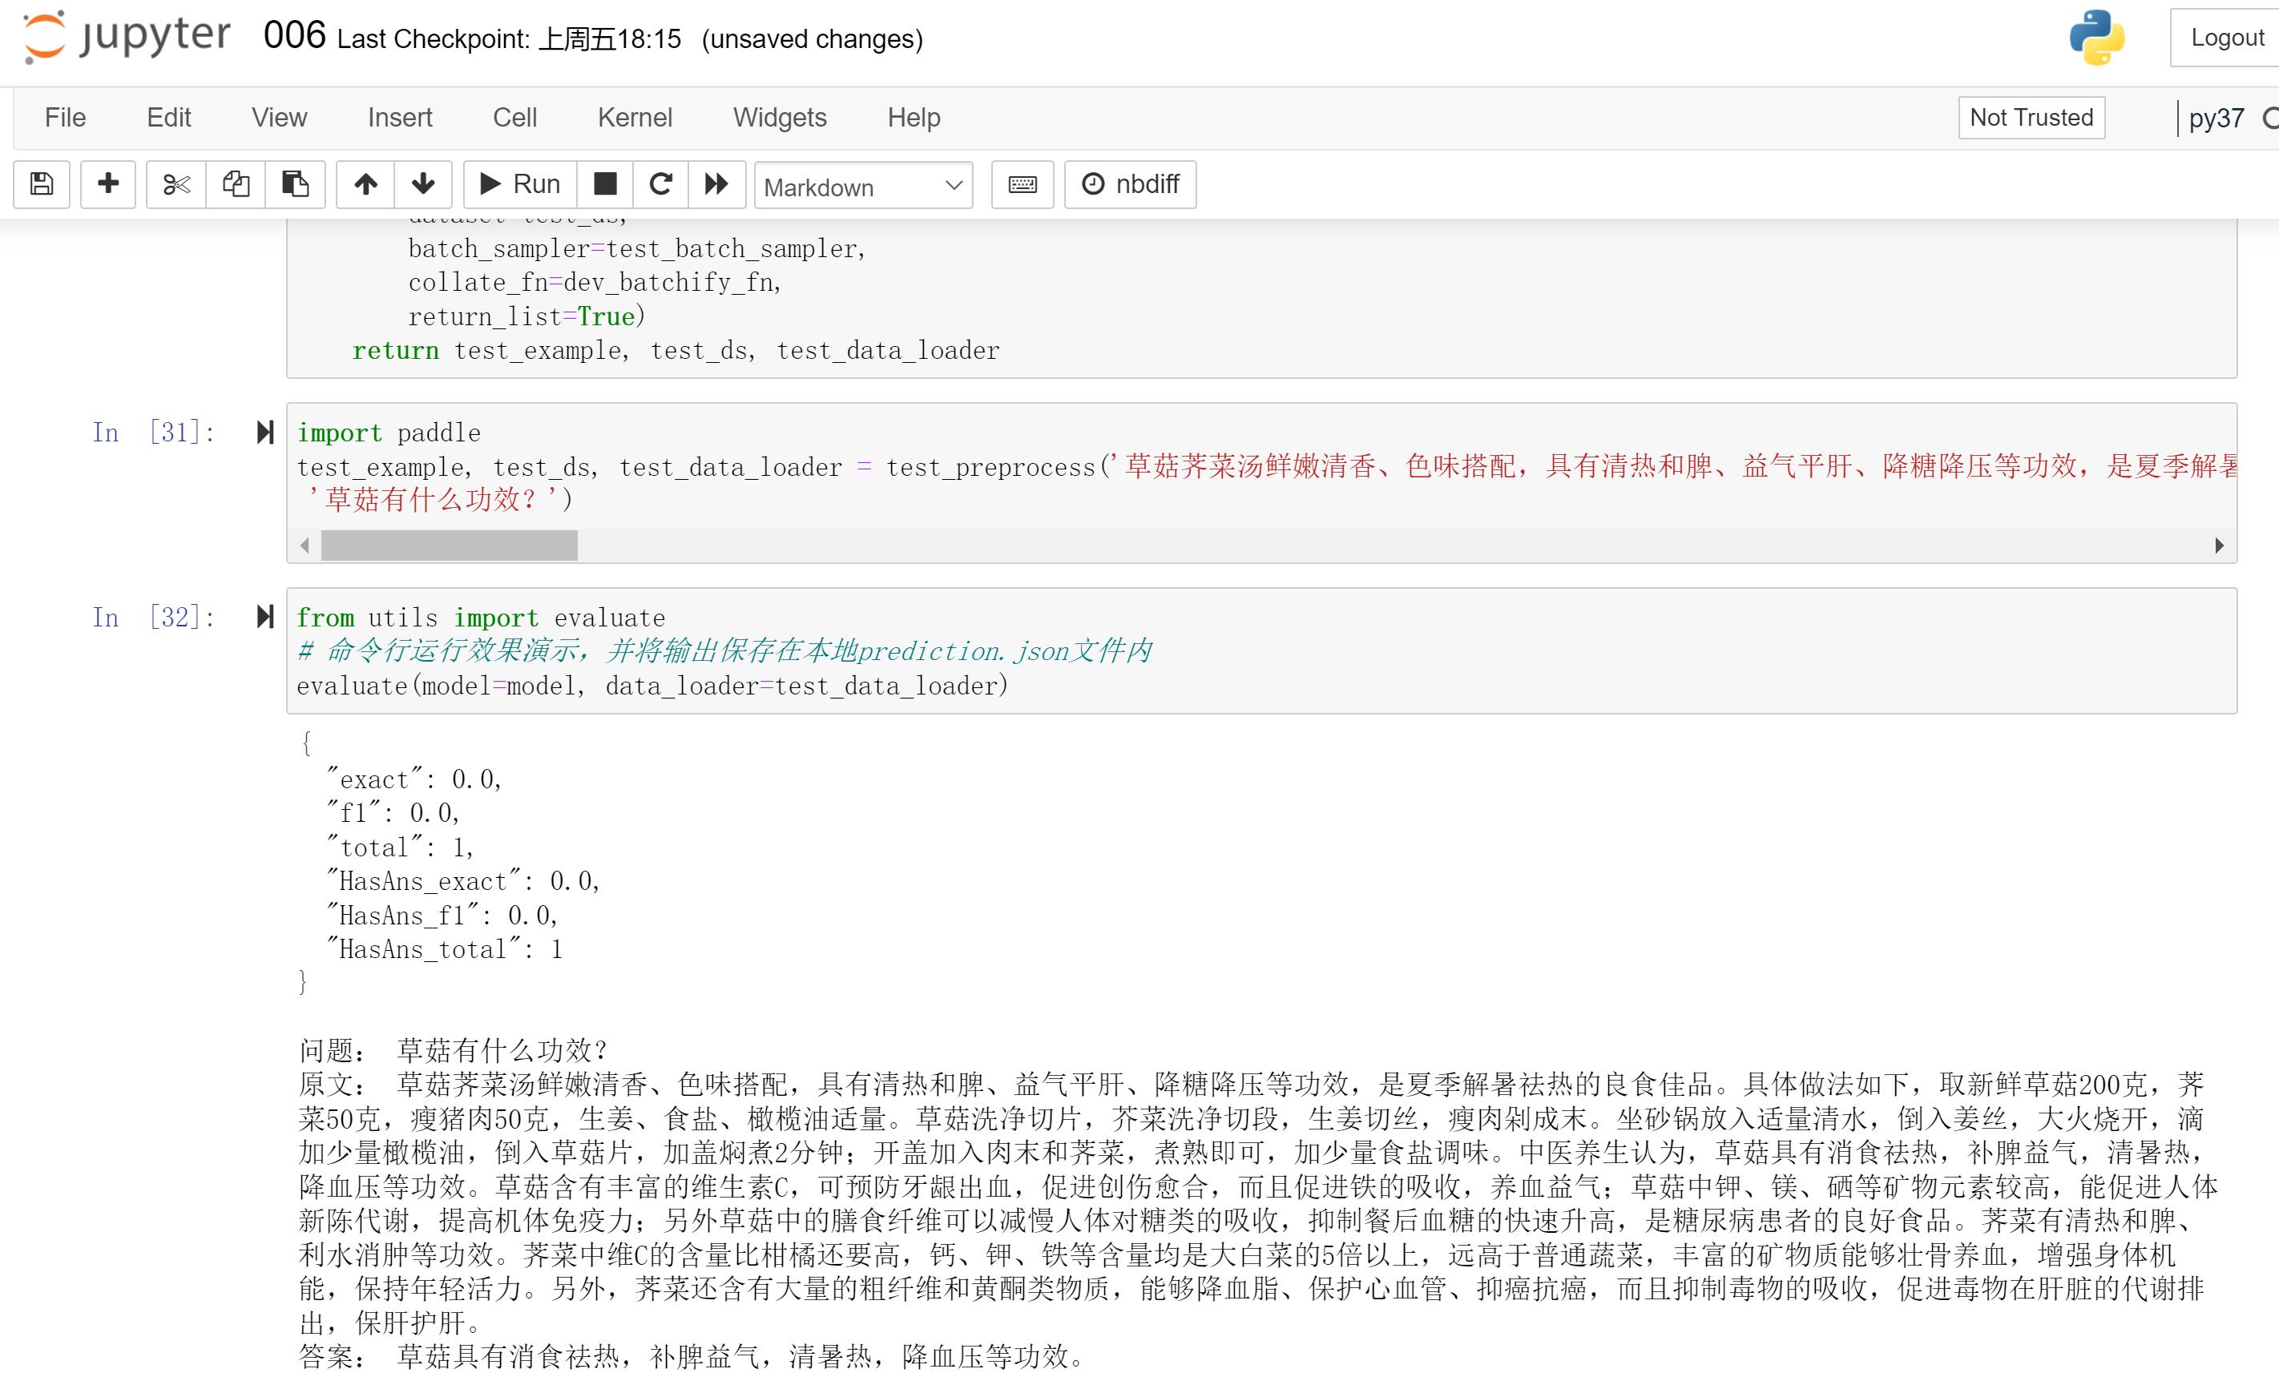Image resolution: width=2279 pixels, height=1385 pixels.
Task: Click the save and checkpoint icon
Action: (x=42, y=184)
